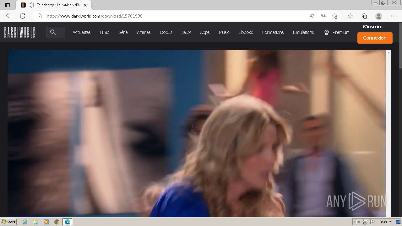The image size is (402, 226).
Task: Click the inner frame scroll-up arrow
Action: pos(389,53)
